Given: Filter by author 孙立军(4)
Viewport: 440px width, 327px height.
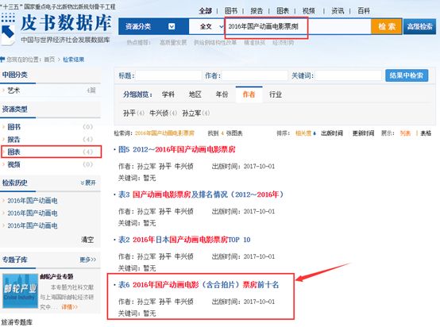Looking at the screenshot, I should (x=196, y=113).
